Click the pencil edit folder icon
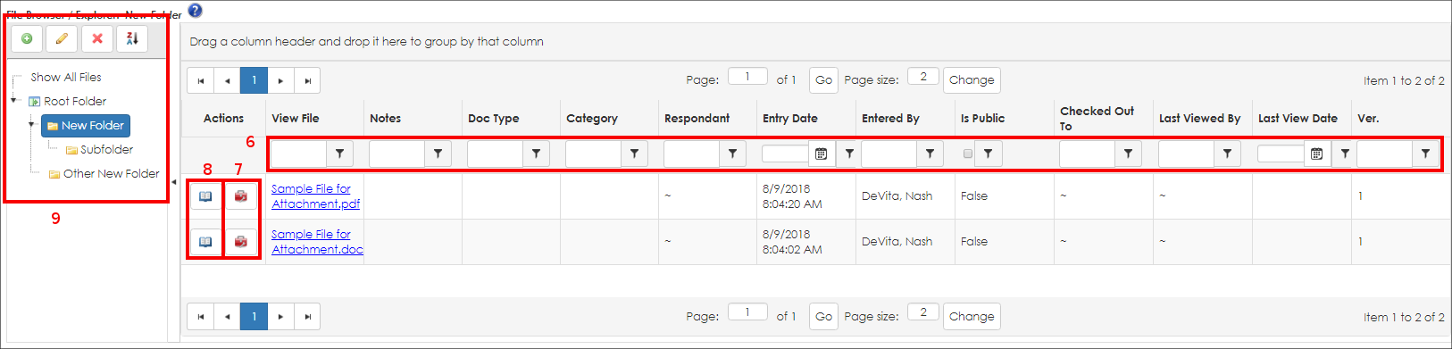Viewport: 1452px width, 349px height. [x=62, y=38]
